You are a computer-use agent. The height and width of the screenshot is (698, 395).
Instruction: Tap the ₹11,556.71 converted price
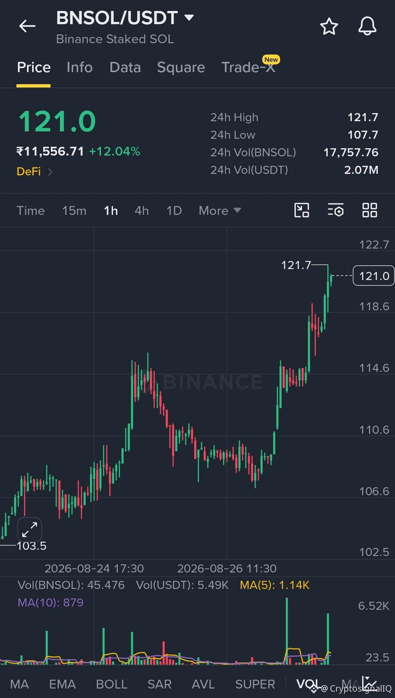[50, 151]
